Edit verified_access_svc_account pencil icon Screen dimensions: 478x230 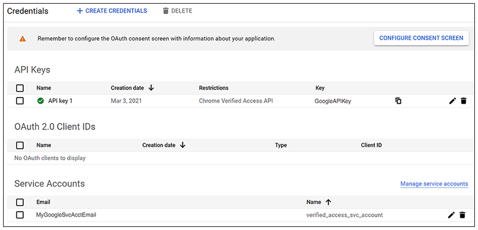click(451, 215)
